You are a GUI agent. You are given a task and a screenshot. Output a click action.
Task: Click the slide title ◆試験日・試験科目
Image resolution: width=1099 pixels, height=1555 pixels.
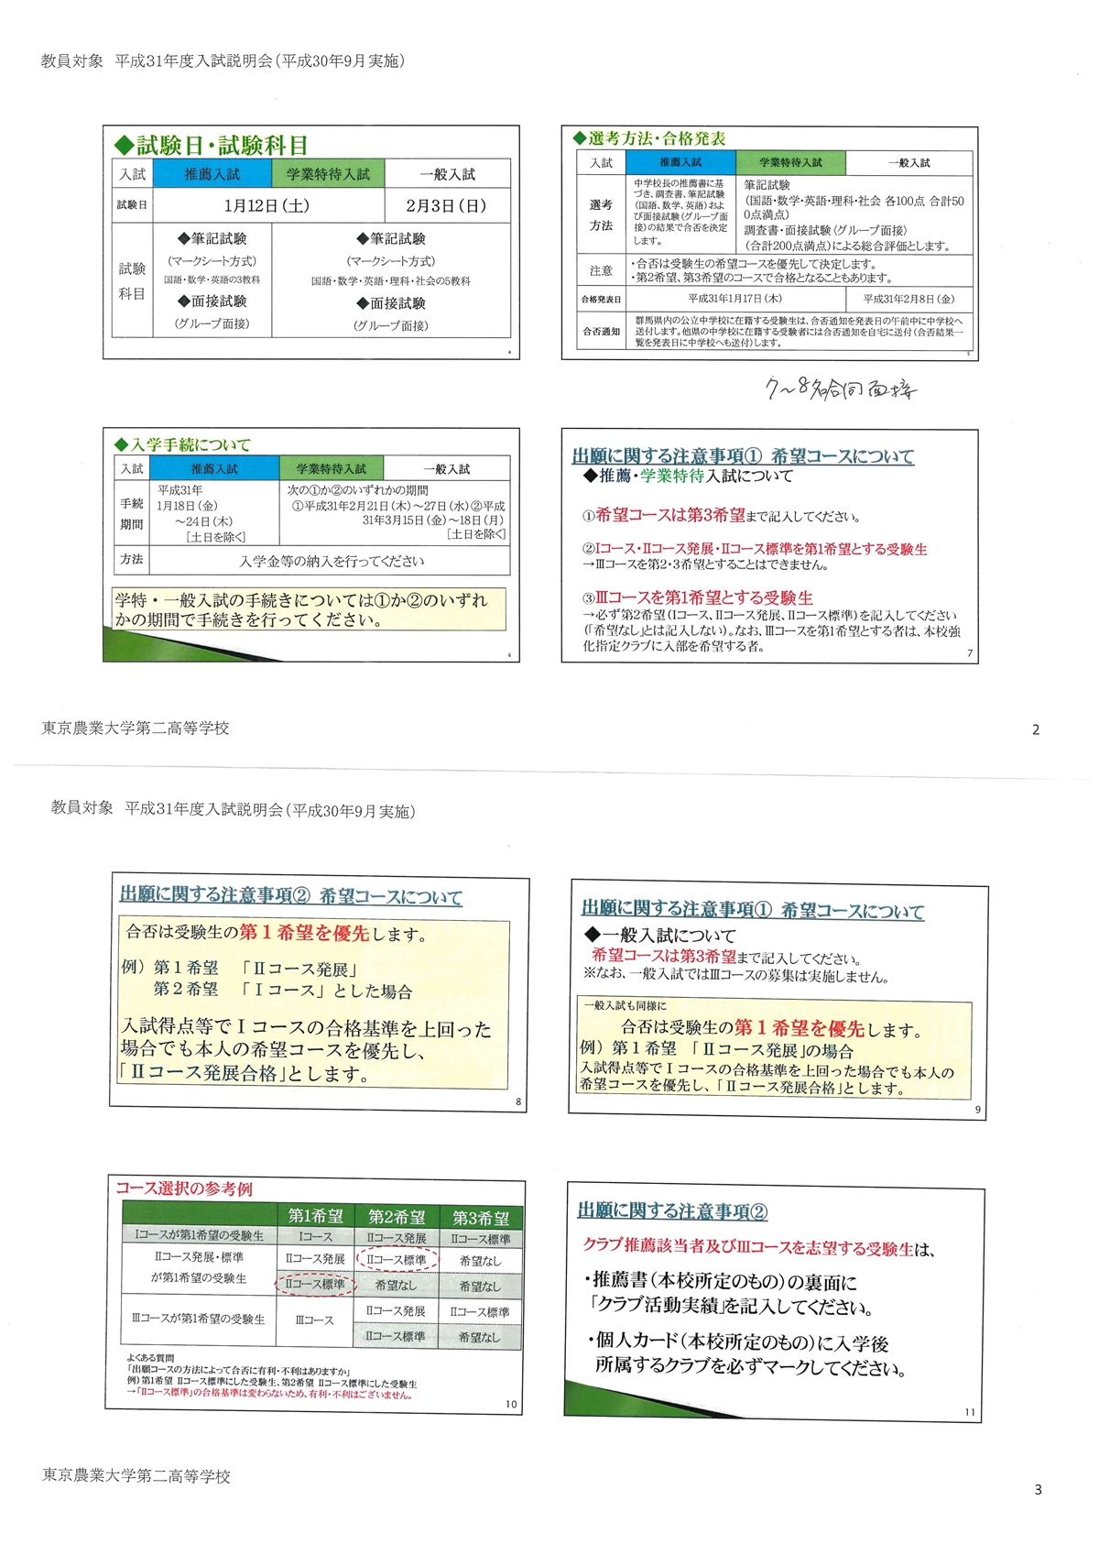tap(211, 145)
